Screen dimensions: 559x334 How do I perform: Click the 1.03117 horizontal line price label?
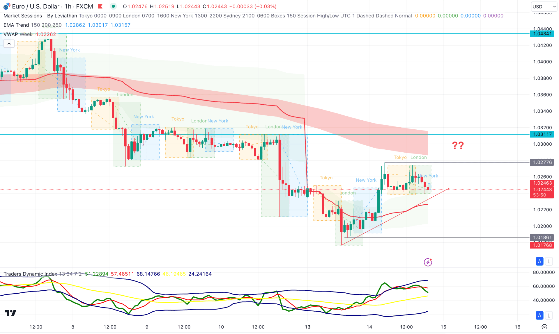click(542, 134)
